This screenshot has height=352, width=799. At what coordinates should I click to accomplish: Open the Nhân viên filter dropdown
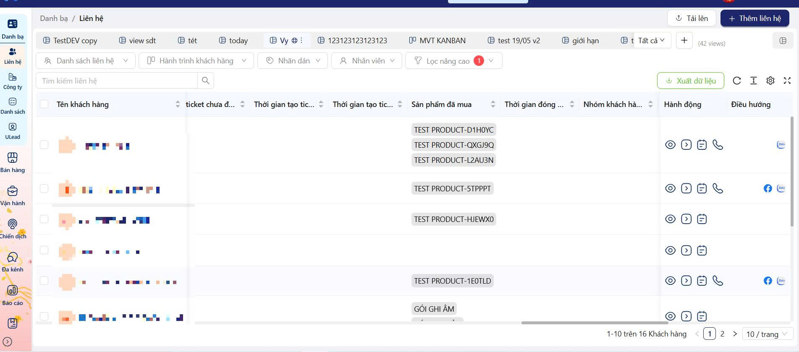pyautogui.click(x=367, y=60)
